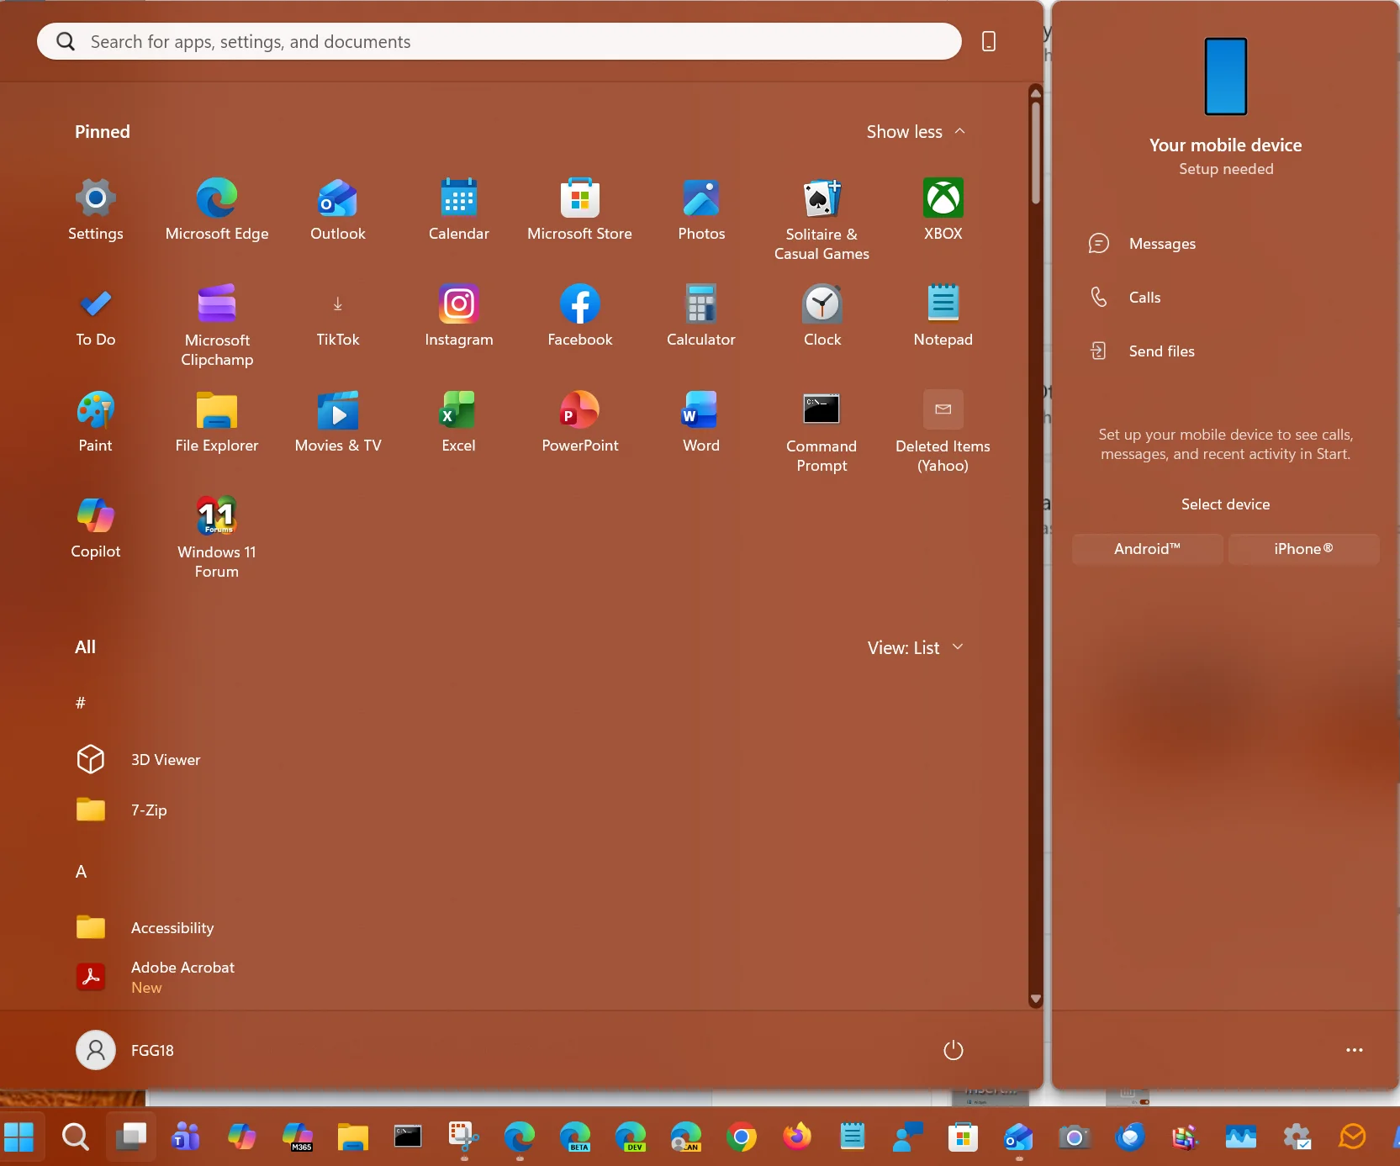Launch the Copilot pinned app
The height and width of the screenshot is (1166, 1400).
point(95,528)
